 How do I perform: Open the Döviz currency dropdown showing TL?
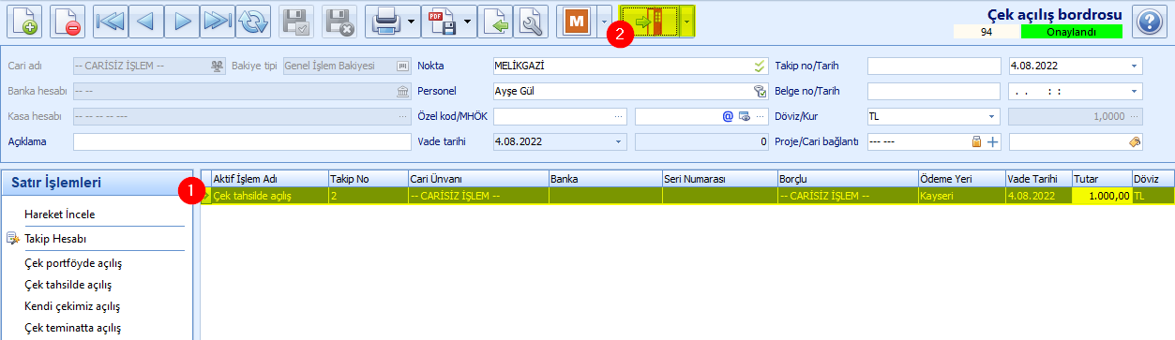(x=992, y=116)
